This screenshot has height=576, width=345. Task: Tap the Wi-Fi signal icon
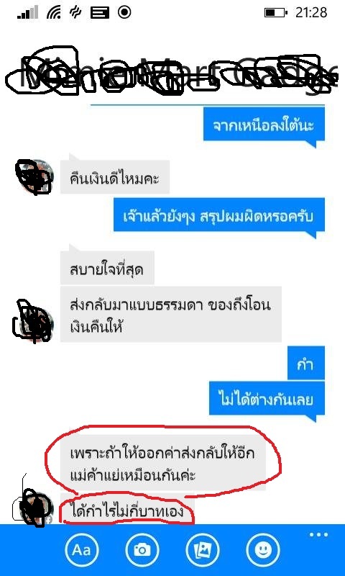54,12
